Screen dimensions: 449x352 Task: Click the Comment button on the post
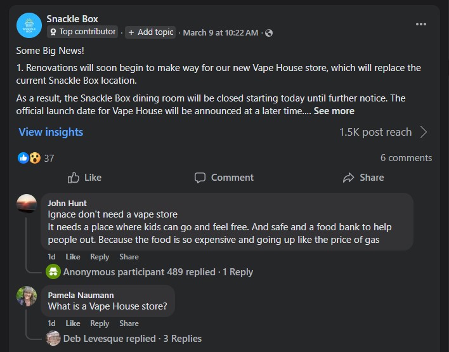pyautogui.click(x=224, y=178)
